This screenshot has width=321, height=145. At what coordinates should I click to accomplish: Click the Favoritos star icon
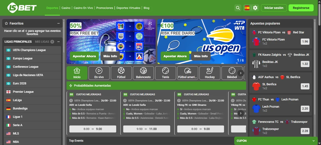pyautogui.click(x=7, y=23)
